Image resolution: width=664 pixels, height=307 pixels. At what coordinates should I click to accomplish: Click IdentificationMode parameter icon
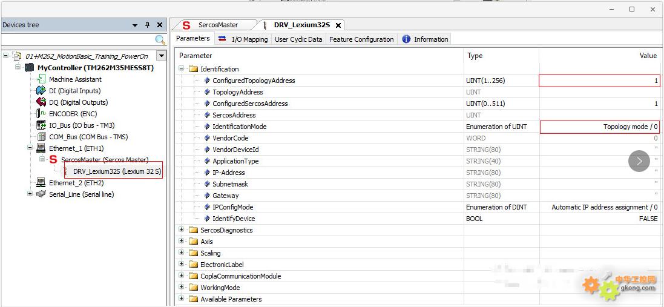pos(206,127)
